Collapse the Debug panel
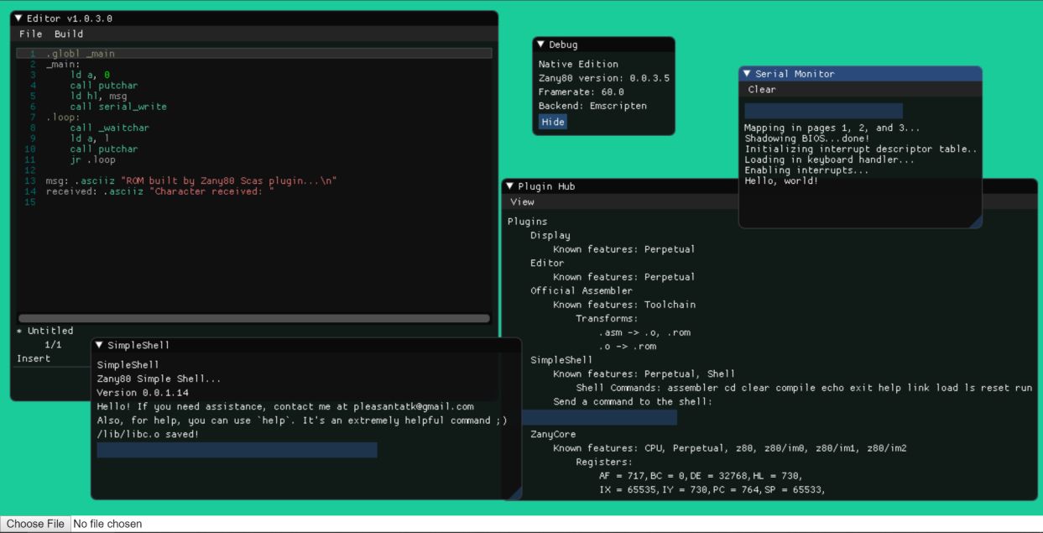Viewport: 1043px width, 533px height. pyautogui.click(x=542, y=44)
